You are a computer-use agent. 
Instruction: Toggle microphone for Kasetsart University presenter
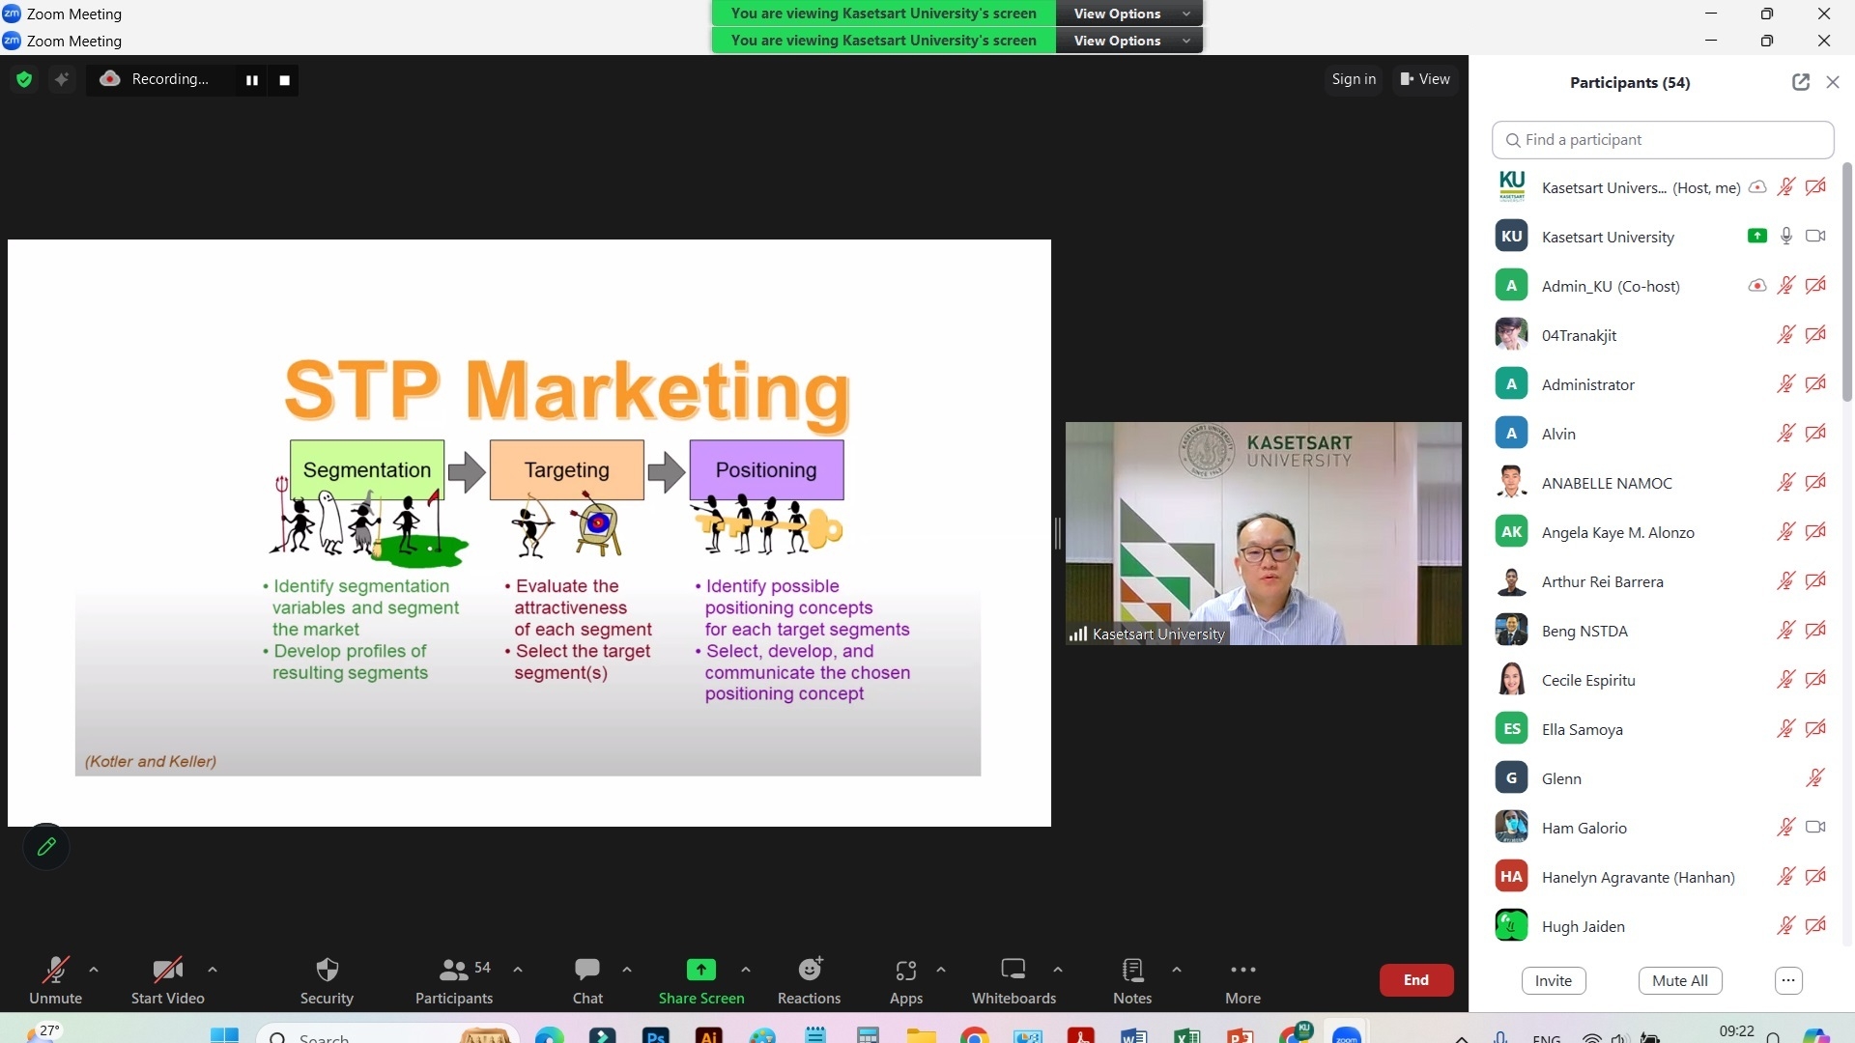(x=1786, y=236)
